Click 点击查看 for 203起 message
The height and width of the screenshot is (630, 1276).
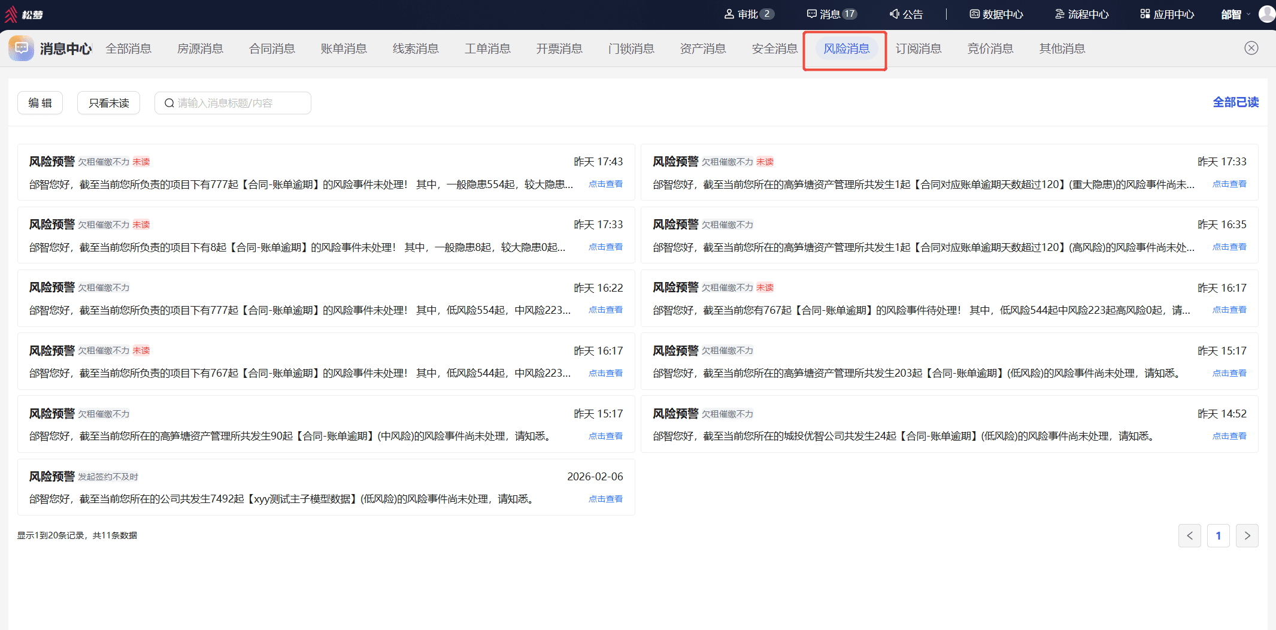[x=1229, y=373]
